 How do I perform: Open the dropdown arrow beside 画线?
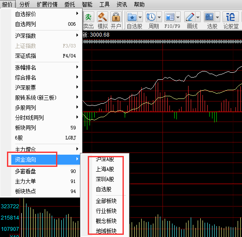point(198,17)
